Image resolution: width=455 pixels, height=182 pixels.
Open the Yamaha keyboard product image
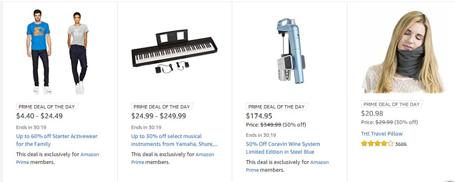coord(174,52)
